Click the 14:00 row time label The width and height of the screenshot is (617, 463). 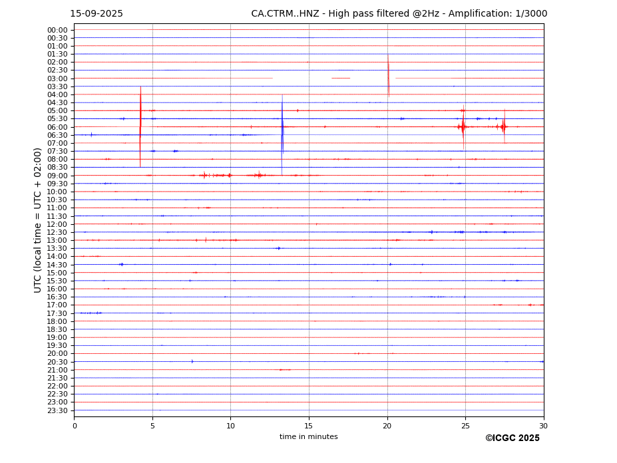(x=57, y=257)
